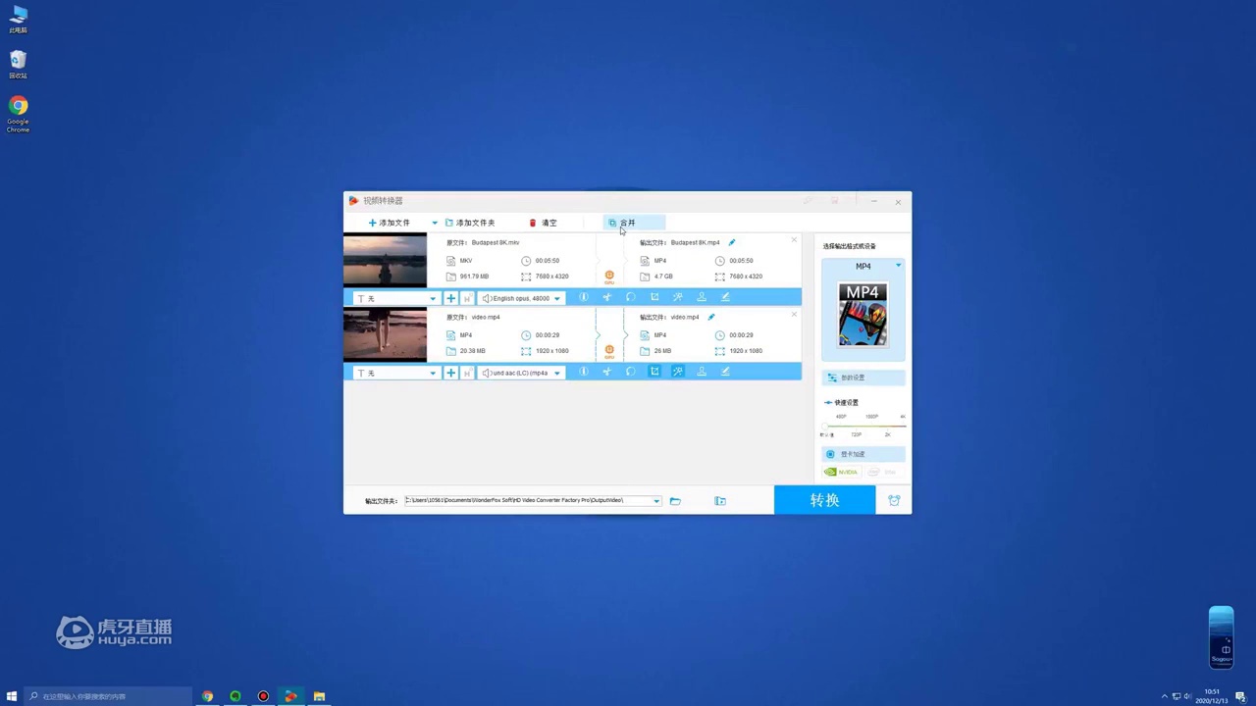Screen dimensions: 1256x706
Task: Adjust the quick-setting resolution slider handle
Action: [x=827, y=426]
